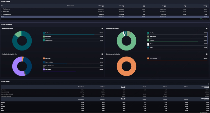Expand the Variable Income row

pyautogui.click(x=2, y=14)
